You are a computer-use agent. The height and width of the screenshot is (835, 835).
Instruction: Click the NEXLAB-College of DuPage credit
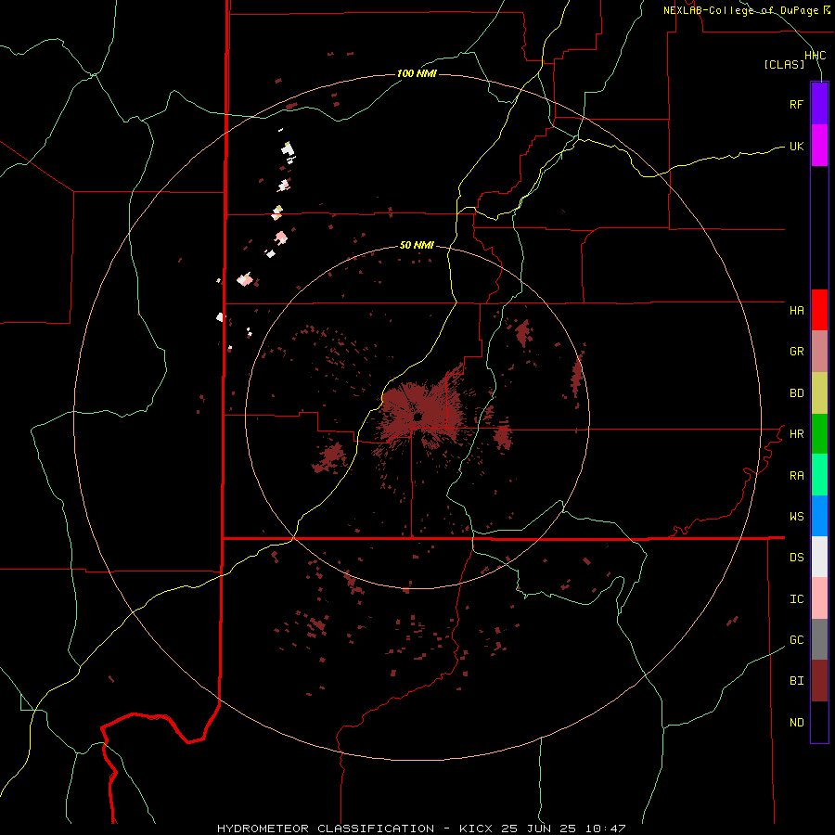point(747,10)
